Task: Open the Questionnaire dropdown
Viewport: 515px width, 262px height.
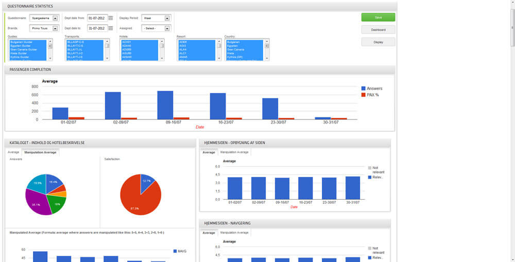Action: coord(44,18)
